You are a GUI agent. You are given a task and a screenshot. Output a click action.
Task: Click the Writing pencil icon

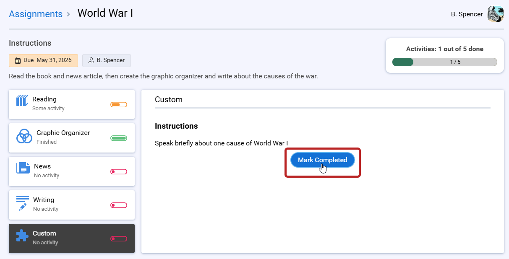coord(23,203)
